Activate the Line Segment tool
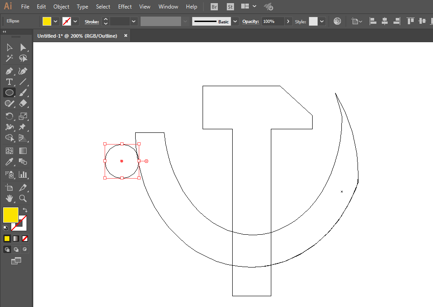Viewport: 433px width, 307px height. [x=23, y=82]
